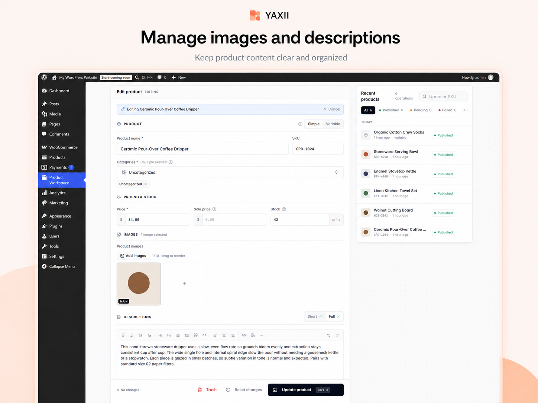Click the empty add-image slot

tap(185, 284)
